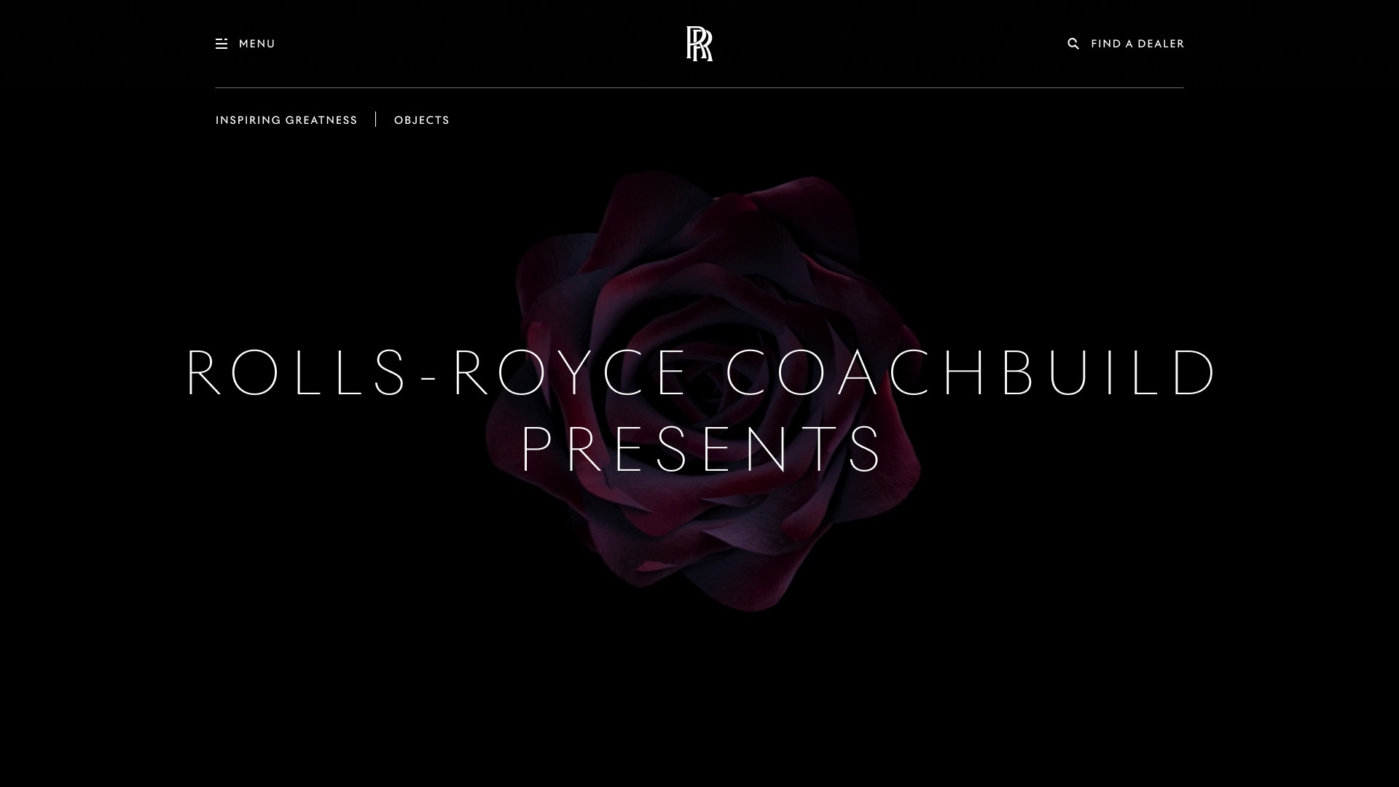The image size is (1399, 787).
Task: Click the PRESENTS heading text
Action: coord(701,449)
